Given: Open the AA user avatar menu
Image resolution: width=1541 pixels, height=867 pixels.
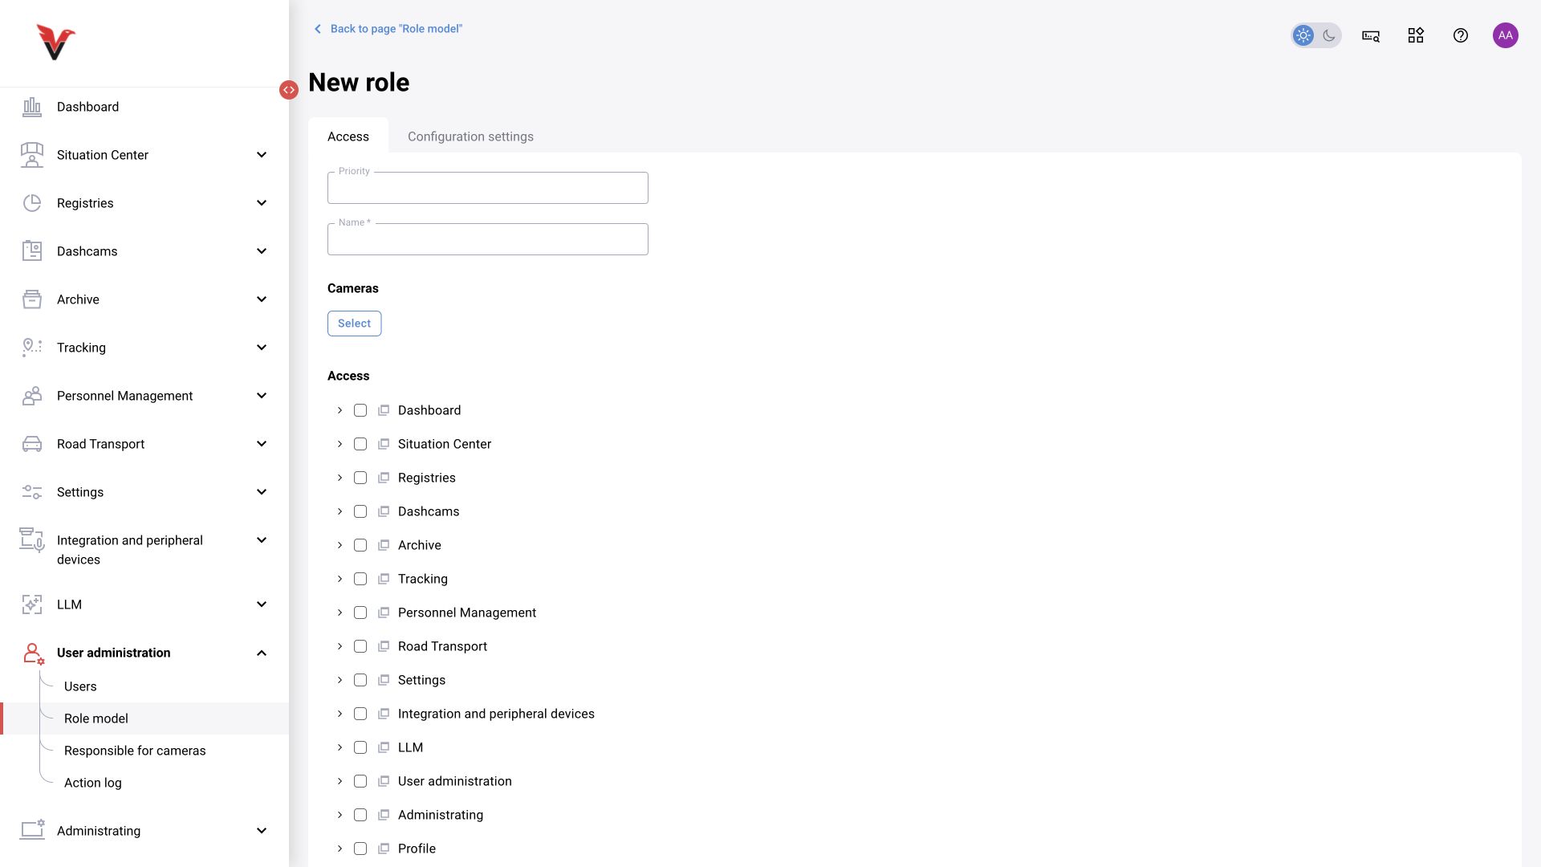Looking at the screenshot, I should point(1506,35).
